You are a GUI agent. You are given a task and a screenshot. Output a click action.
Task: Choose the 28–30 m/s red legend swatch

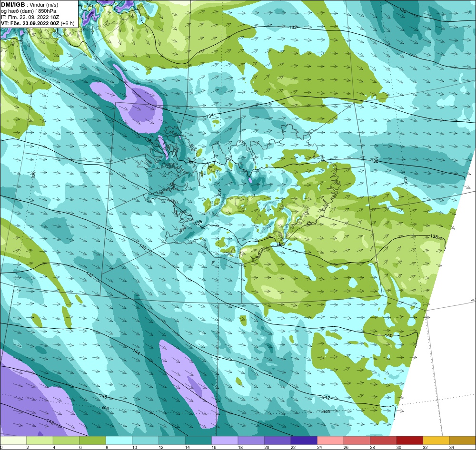(x=383, y=440)
